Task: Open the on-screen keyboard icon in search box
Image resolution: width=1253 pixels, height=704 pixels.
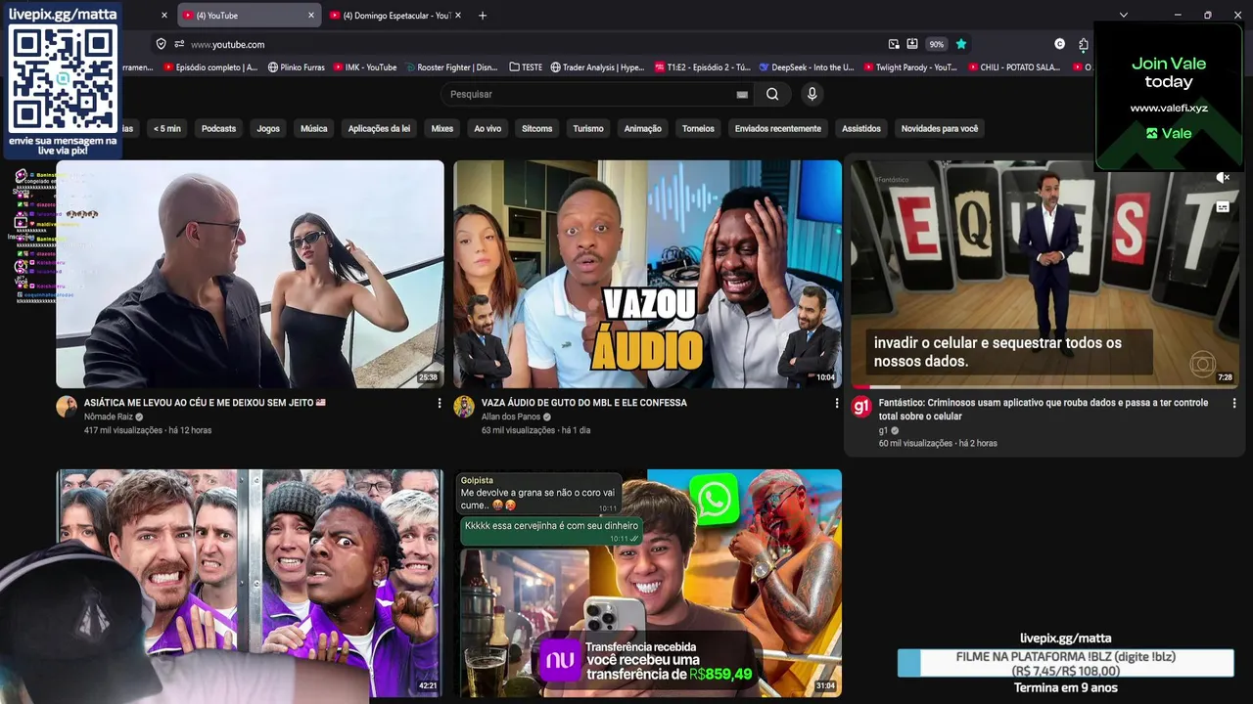Action: [742, 95]
